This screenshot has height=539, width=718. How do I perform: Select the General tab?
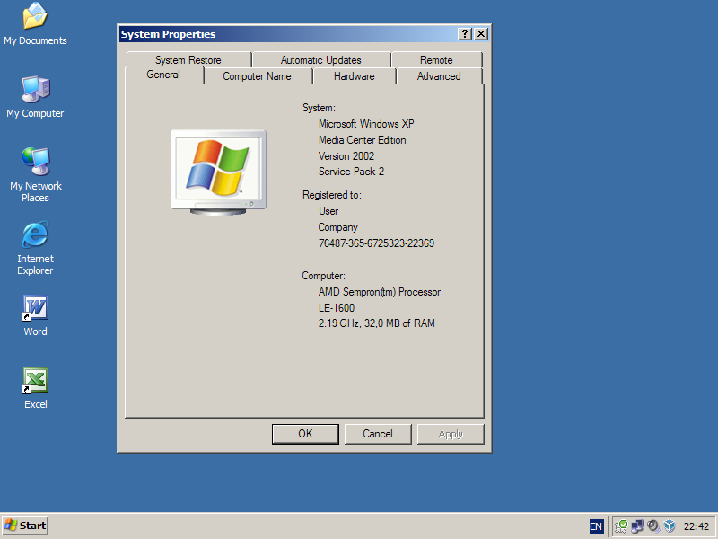click(163, 75)
